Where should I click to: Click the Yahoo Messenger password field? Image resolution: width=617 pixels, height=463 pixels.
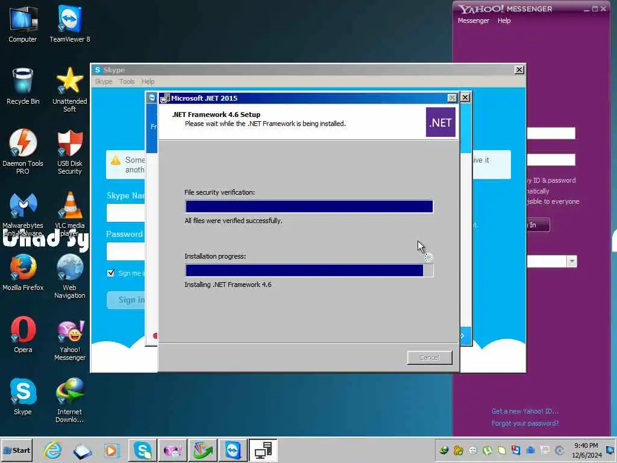tap(551, 160)
